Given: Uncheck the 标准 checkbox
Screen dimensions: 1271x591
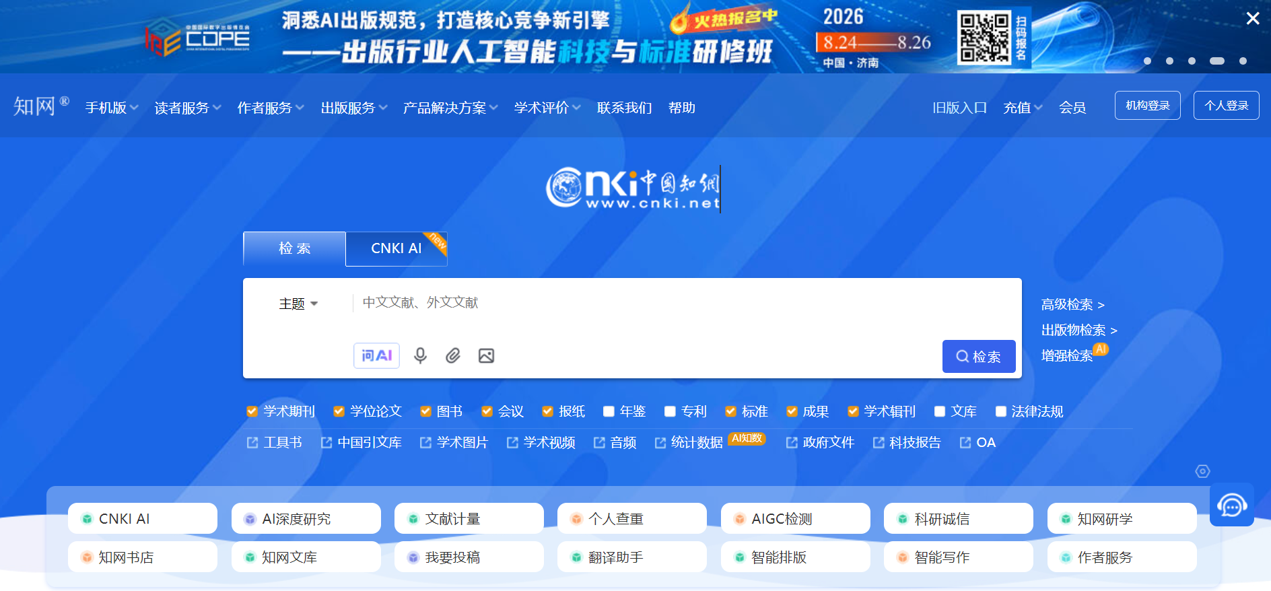Looking at the screenshot, I should tap(730, 411).
